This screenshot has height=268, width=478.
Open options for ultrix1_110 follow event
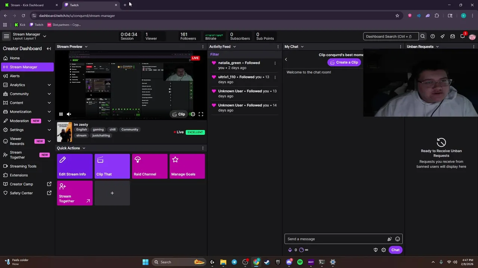275,77
